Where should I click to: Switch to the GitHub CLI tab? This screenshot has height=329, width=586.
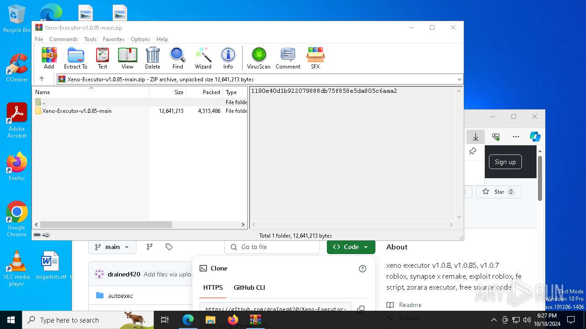[x=249, y=287]
